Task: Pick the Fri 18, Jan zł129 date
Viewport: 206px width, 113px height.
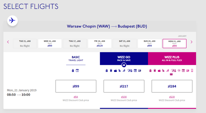Action: pyautogui.click(x=100, y=44)
